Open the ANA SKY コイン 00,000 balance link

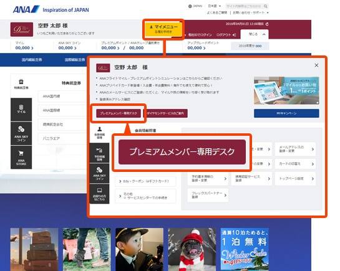[67, 48]
